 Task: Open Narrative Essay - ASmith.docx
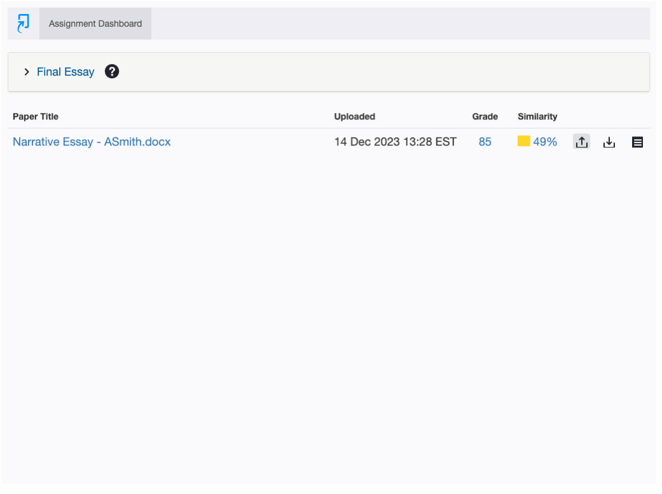92,141
